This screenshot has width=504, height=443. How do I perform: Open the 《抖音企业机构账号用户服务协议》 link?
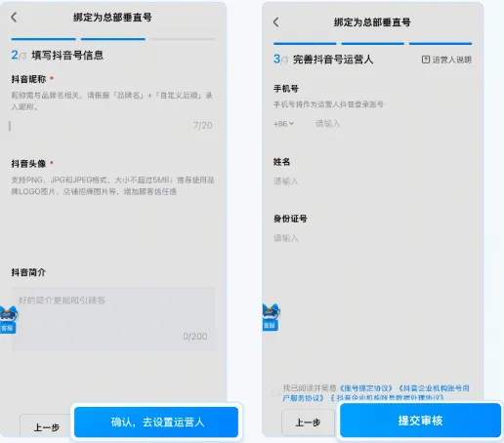[376, 393]
